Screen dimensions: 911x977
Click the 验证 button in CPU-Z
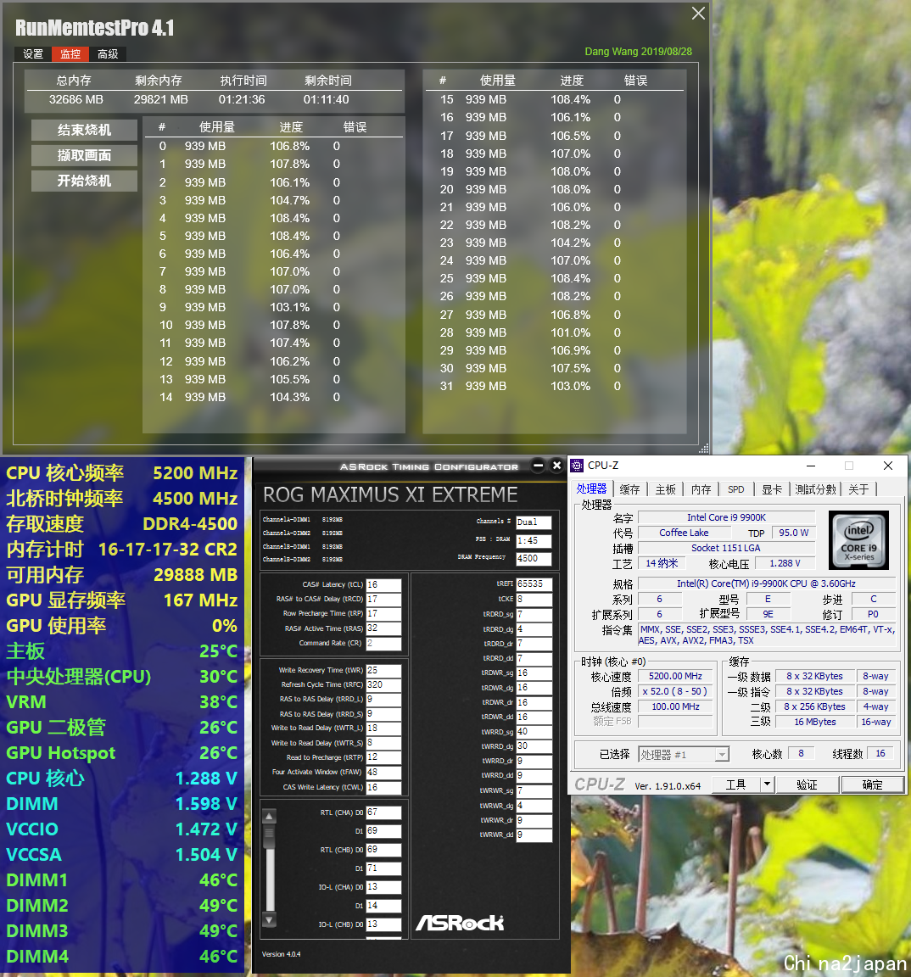807,784
